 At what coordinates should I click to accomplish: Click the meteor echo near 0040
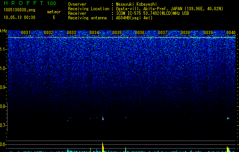(x=228, y=118)
